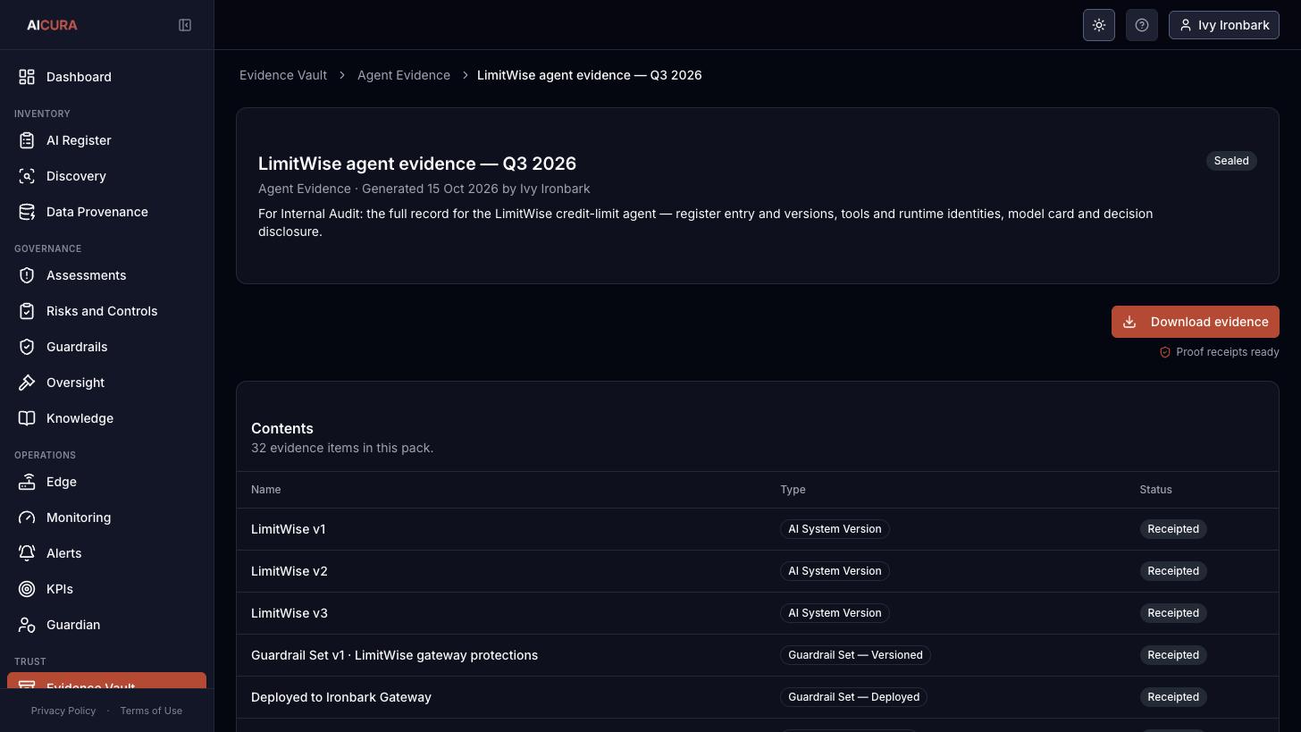Click the Assessments shield icon
The height and width of the screenshot is (732, 1301).
pyautogui.click(x=27, y=275)
